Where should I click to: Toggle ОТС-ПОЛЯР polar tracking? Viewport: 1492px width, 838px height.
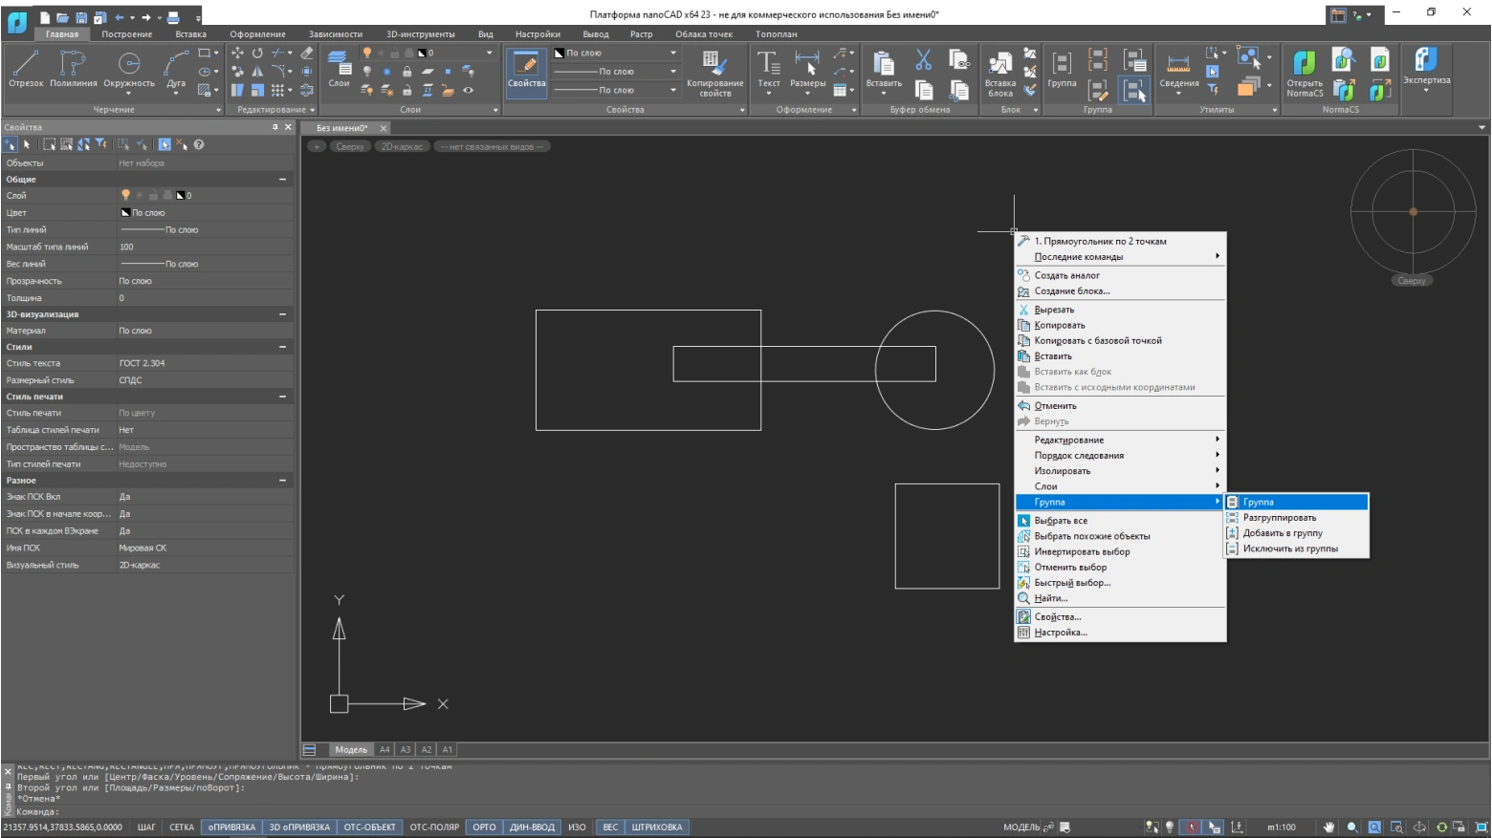[434, 827]
